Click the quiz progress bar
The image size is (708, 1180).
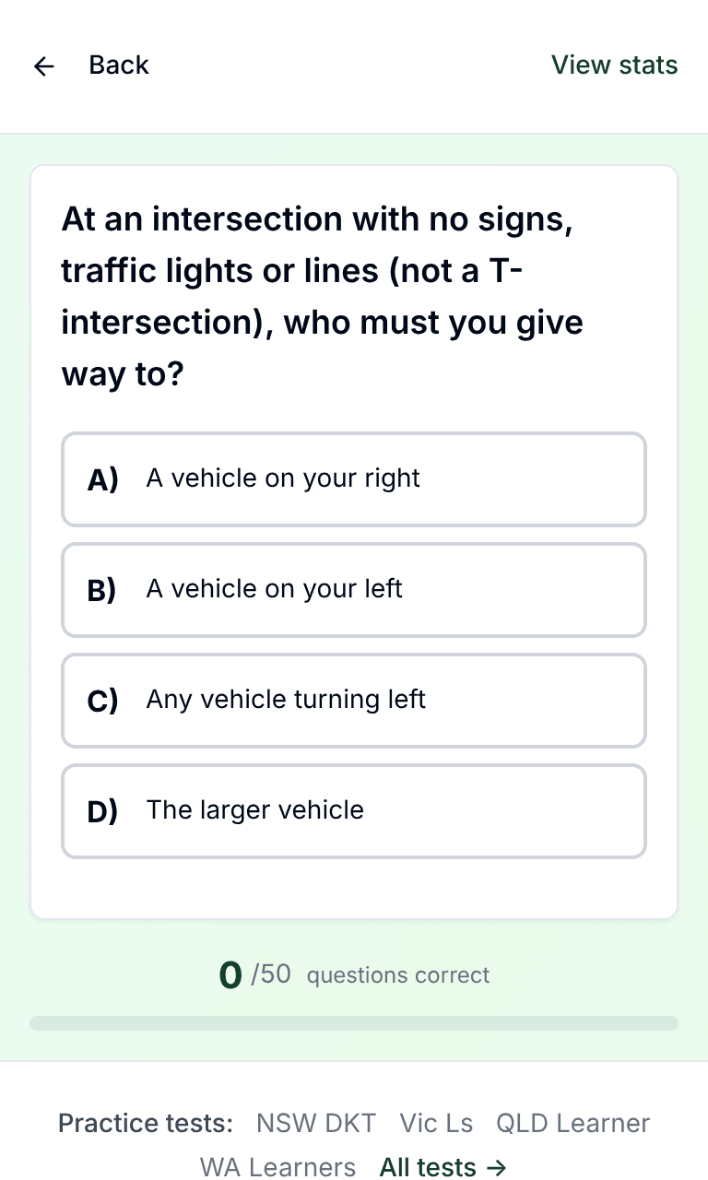pyautogui.click(x=354, y=1023)
